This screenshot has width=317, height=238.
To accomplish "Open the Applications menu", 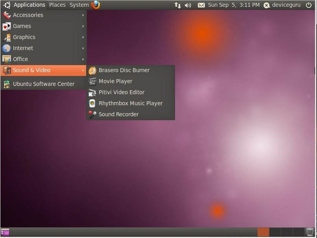I will [x=29, y=5].
